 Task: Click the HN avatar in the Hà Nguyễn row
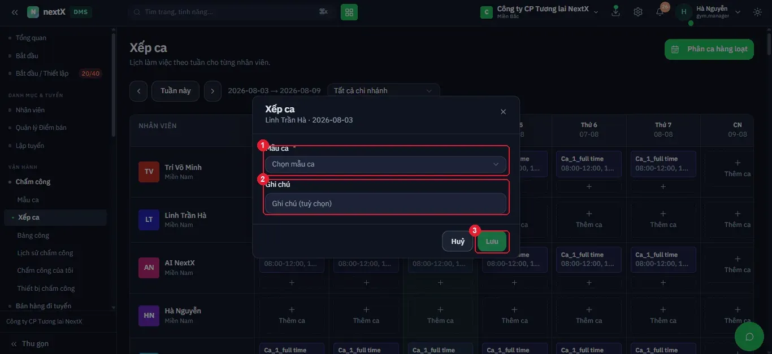pos(149,316)
